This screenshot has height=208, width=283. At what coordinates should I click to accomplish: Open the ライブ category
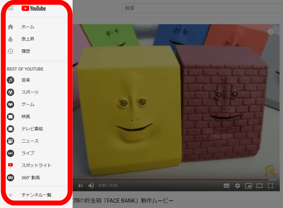tap(28, 153)
